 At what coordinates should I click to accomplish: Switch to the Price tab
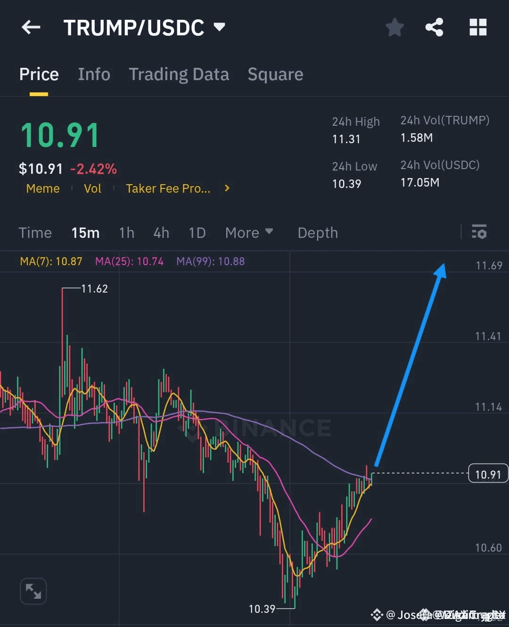point(39,74)
